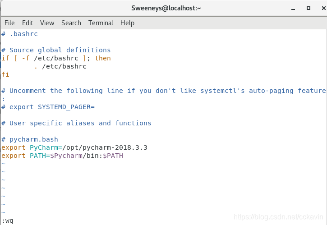Click the '# .bashrc' comment line
327x225 pixels.
tap(19, 34)
